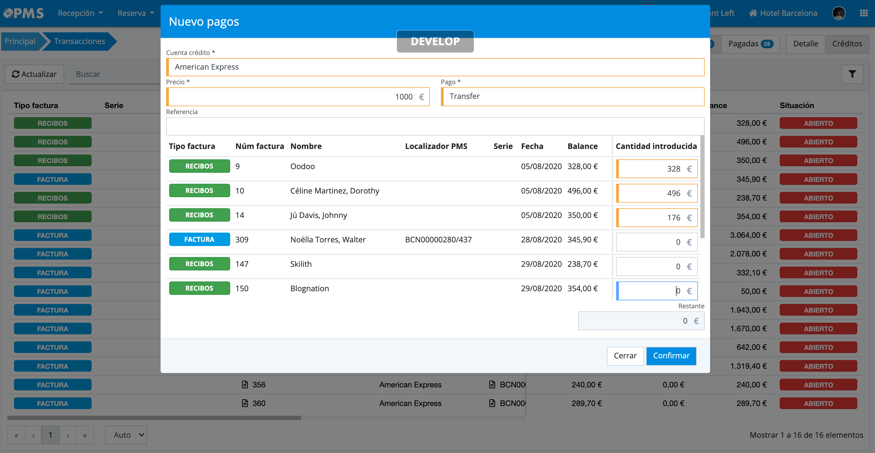The width and height of the screenshot is (875, 453).
Task: Sort by Situación column header
Action: (x=797, y=106)
